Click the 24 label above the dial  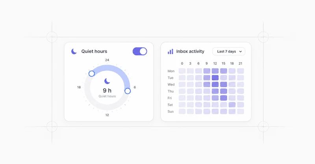pos(107,60)
